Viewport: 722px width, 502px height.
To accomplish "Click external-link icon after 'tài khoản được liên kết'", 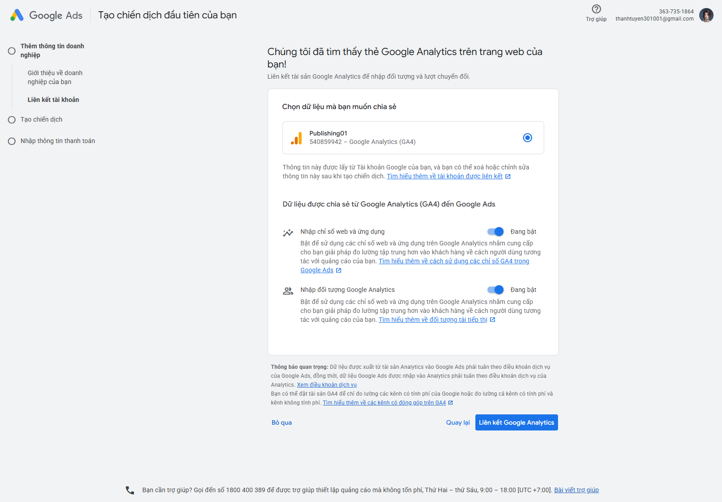I will pos(508,177).
